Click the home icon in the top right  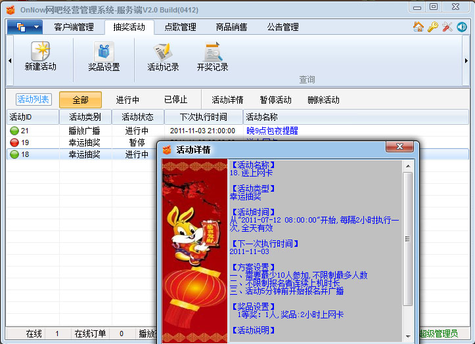pyautogui.click(x=418, y=27)
